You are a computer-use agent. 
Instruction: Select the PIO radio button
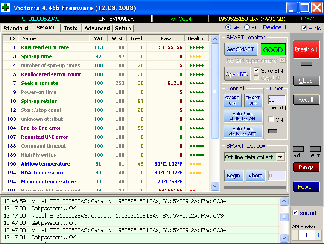pyautogui.click(x=247, y=27)
